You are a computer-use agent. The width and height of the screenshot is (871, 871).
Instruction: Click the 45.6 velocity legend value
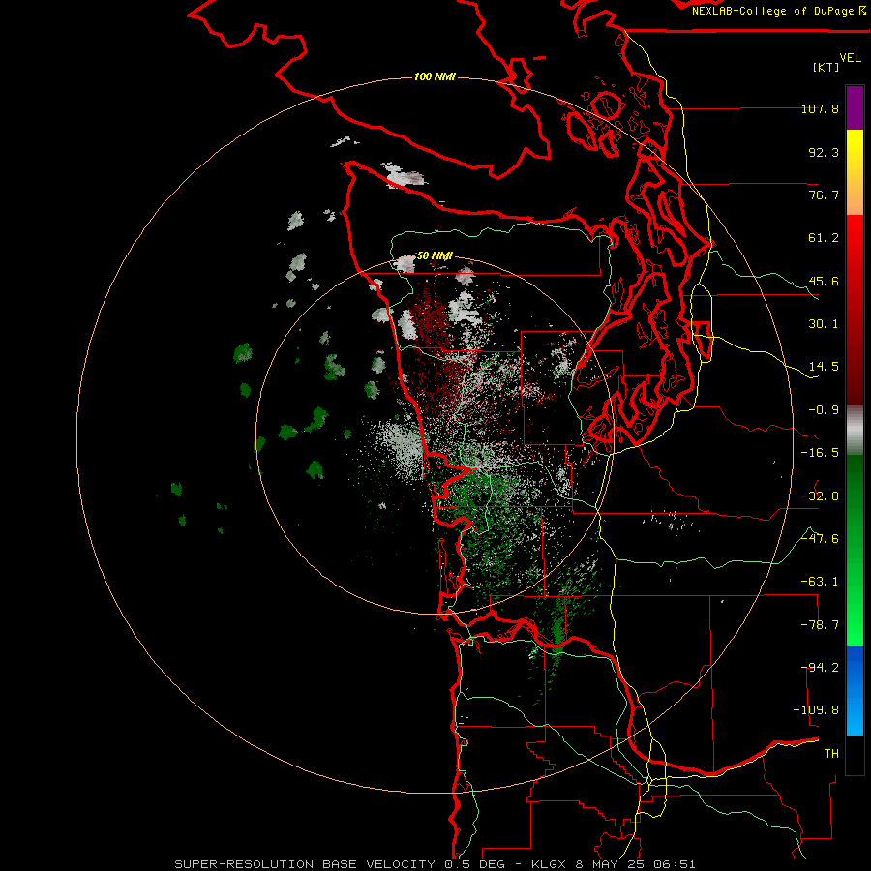click(x=824, y=281)
